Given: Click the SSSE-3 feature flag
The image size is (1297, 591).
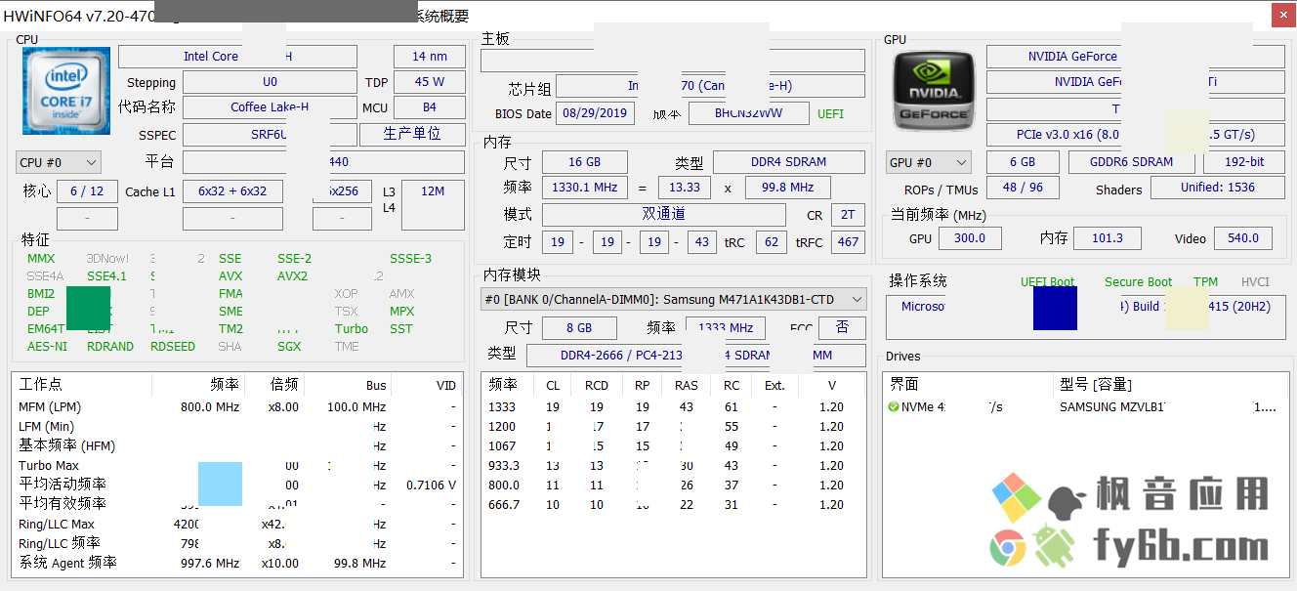Looking at the screenshot, I should pyautogui.click(x=410, y=259).
